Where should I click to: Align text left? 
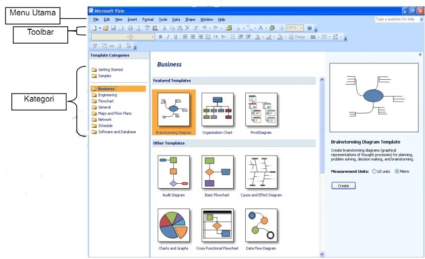(x=185, y=37)
